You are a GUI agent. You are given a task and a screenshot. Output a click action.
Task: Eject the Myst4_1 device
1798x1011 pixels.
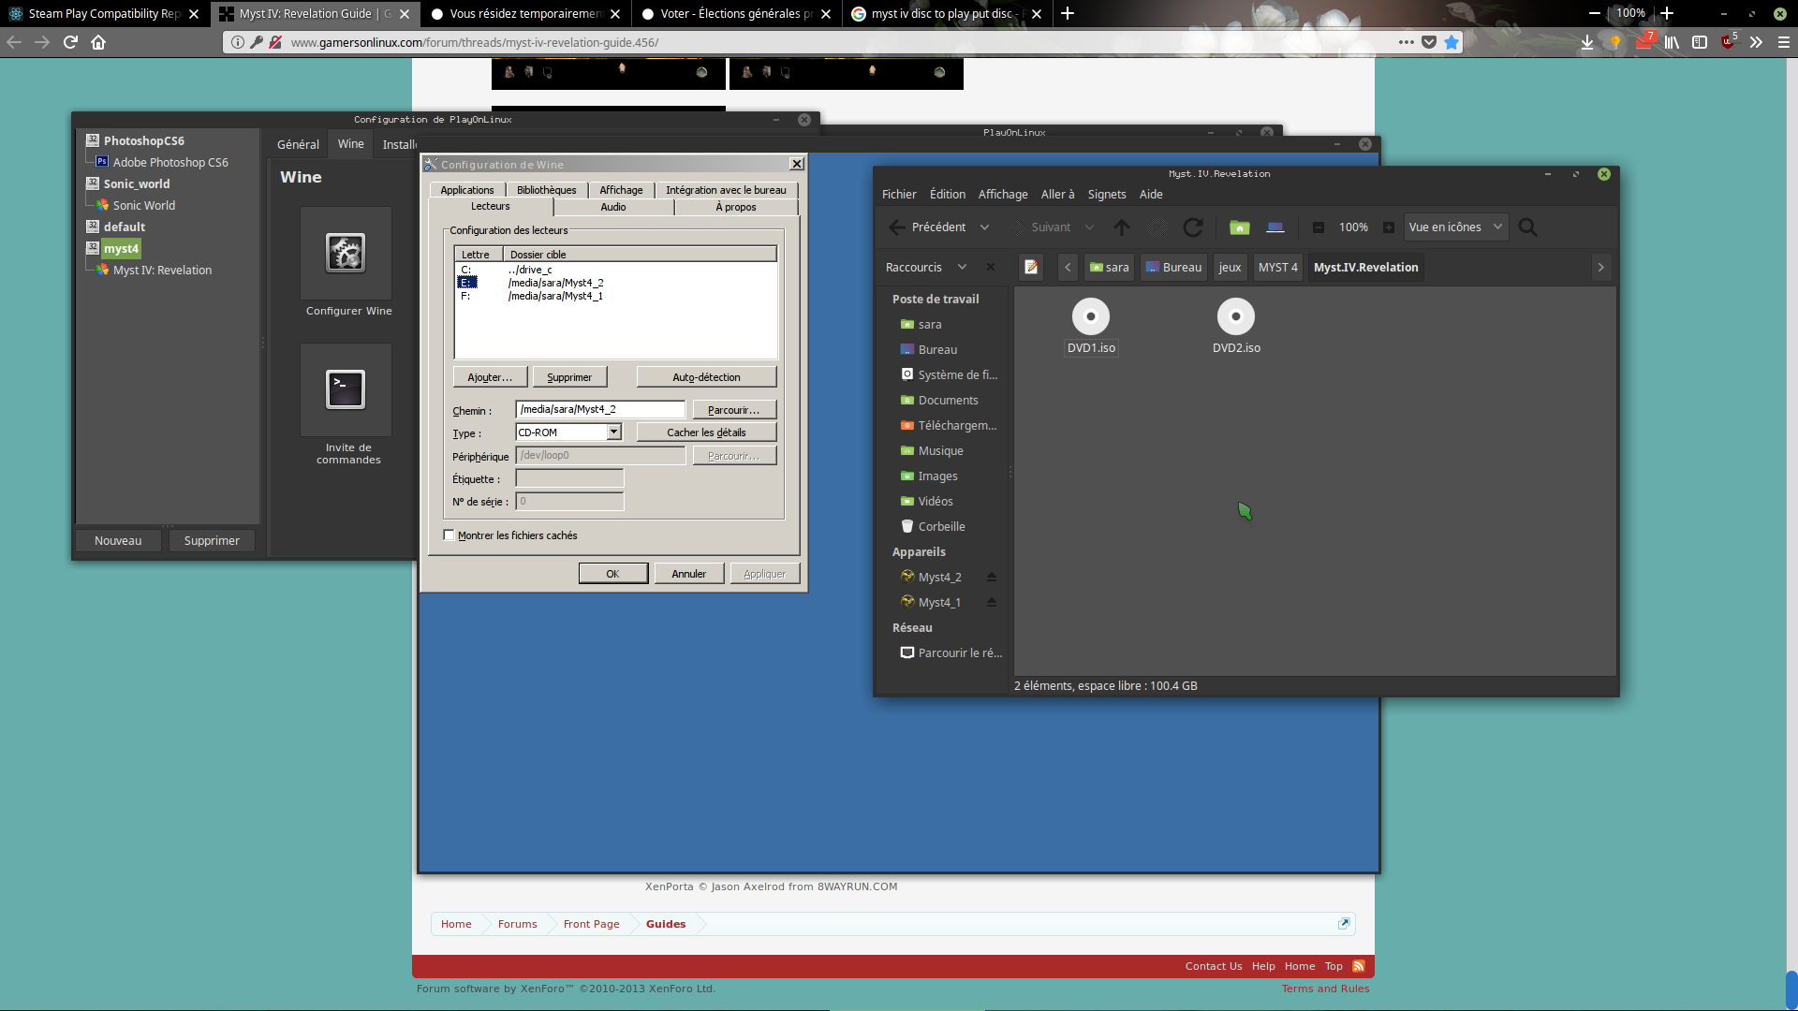click(x=992, y=602)
